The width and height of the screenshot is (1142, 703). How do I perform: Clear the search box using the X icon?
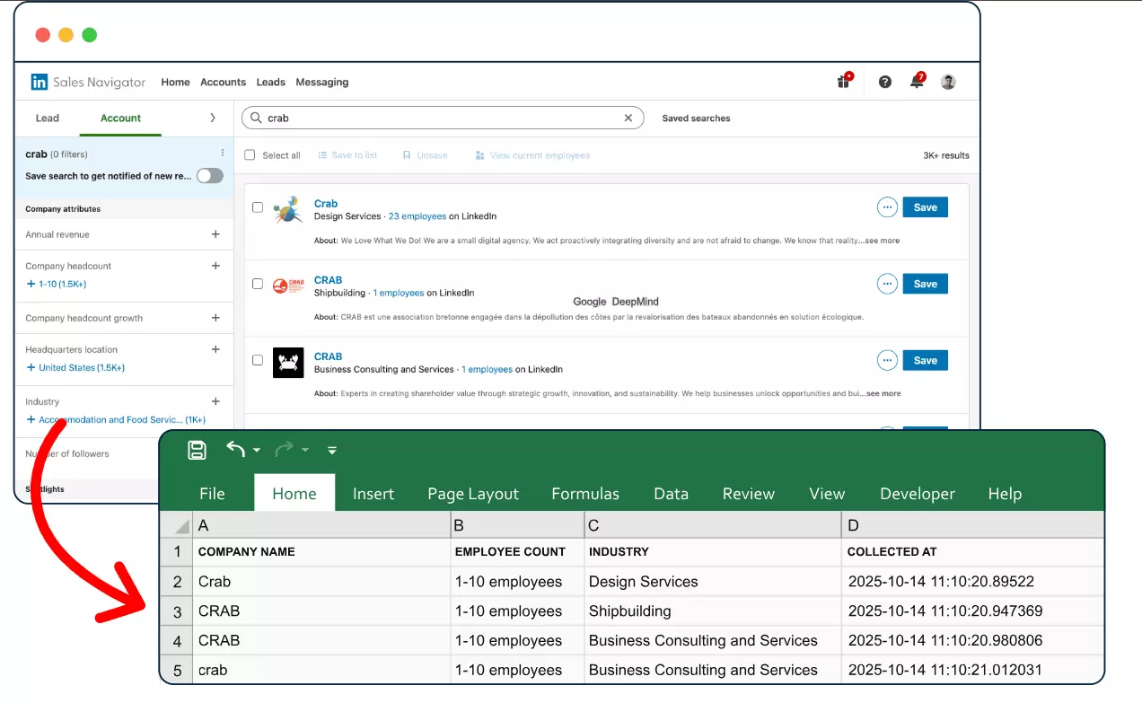coord(628,118)
